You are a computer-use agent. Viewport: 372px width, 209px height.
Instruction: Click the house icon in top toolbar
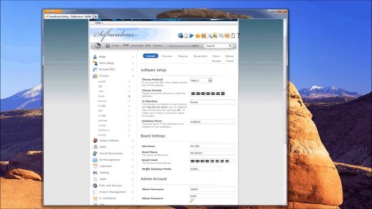[186, 35]
